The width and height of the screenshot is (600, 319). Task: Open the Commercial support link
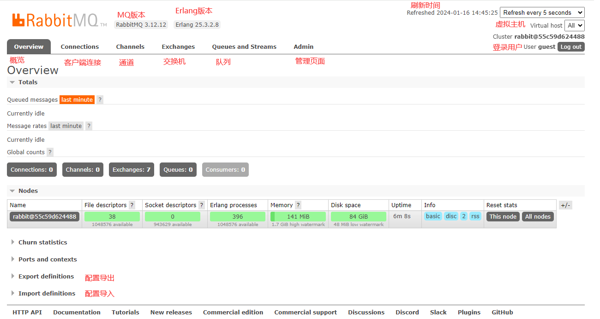pyautogui.click(x=306, y=312)
